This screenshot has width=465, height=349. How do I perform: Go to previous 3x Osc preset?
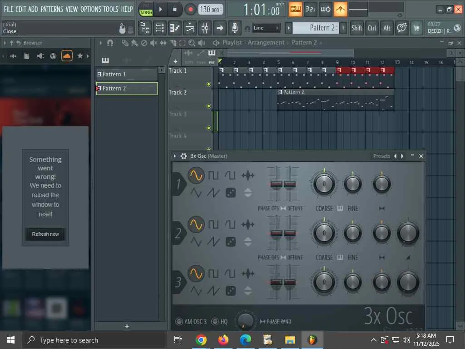395,156
